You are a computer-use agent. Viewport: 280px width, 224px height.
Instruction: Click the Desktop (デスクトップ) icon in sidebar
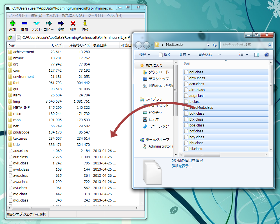(x=145, y=79)
